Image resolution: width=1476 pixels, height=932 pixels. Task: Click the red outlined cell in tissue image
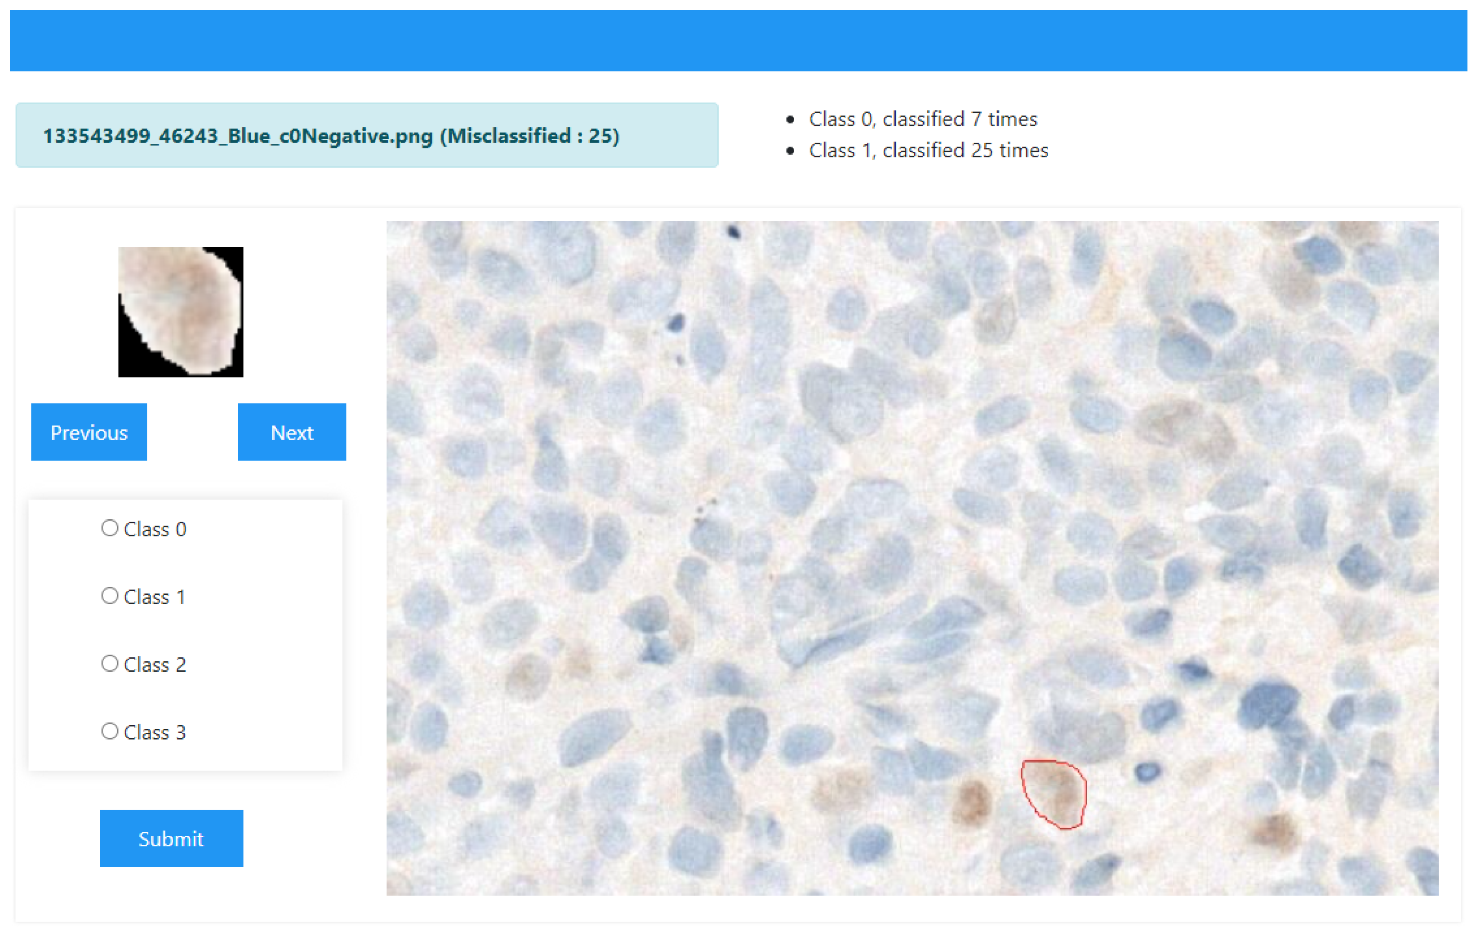click(1055, 794)
